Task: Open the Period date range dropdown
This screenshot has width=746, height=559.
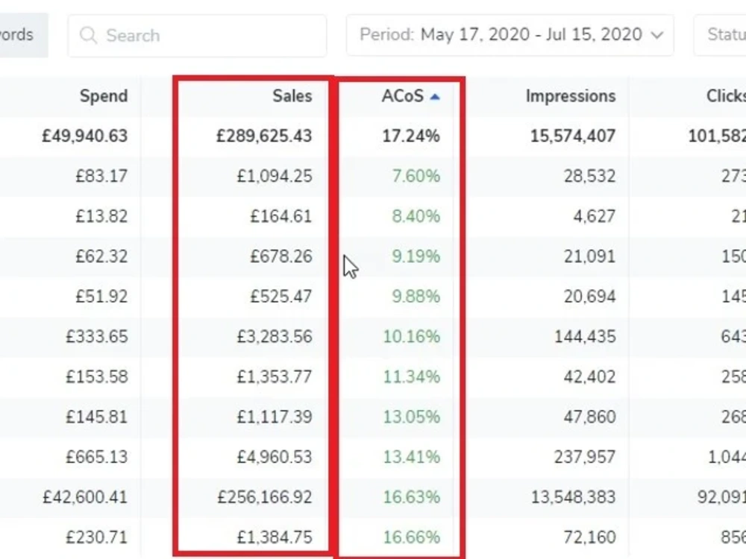Action: click(x=510, y=35)
